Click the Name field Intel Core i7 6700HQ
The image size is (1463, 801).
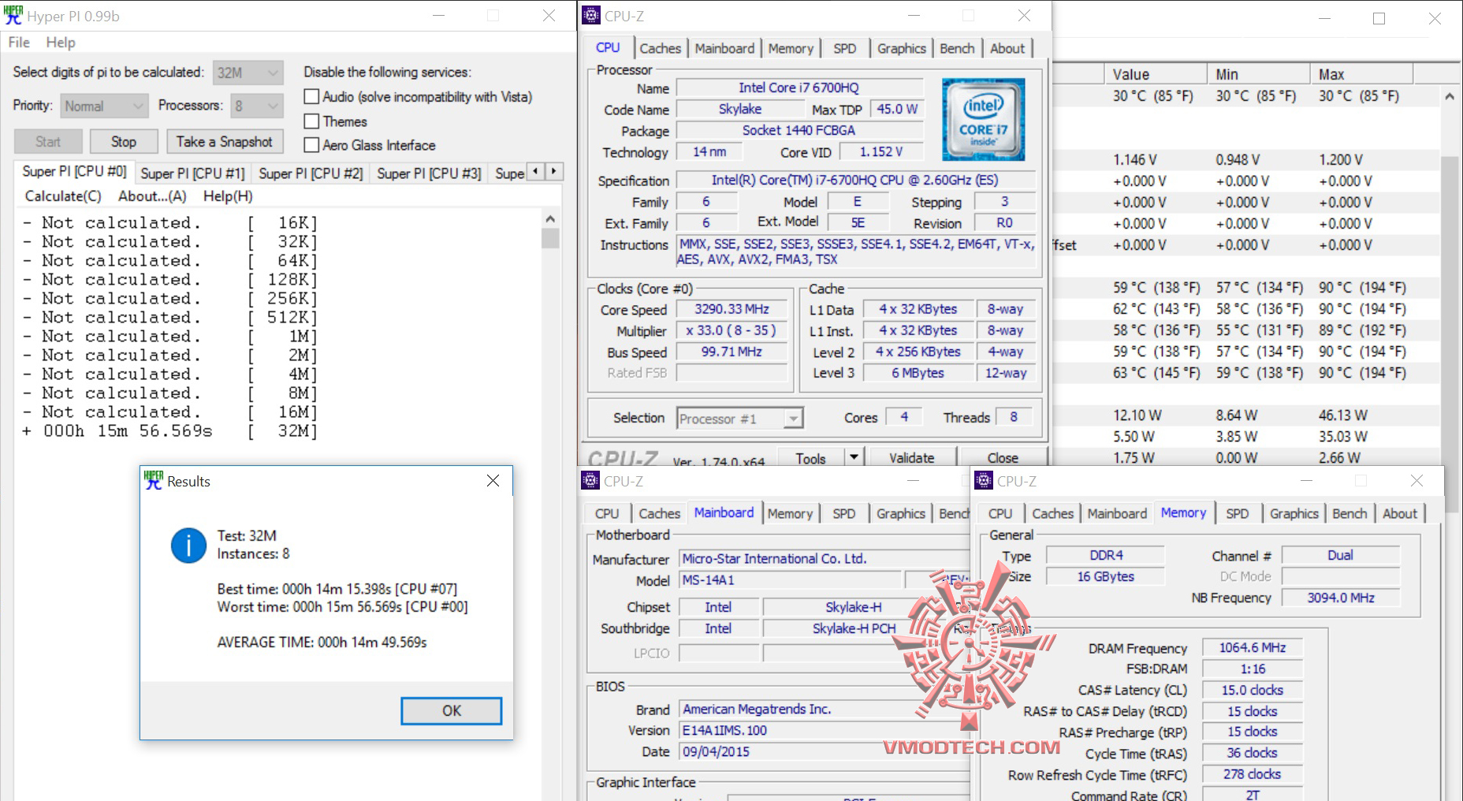[x=799, y=88]
